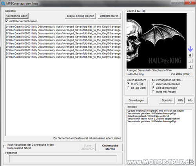196x166 pixels.
Task: Click the Verzeichnis laden button
Action: pyautogui.click(x=17, y=16)
